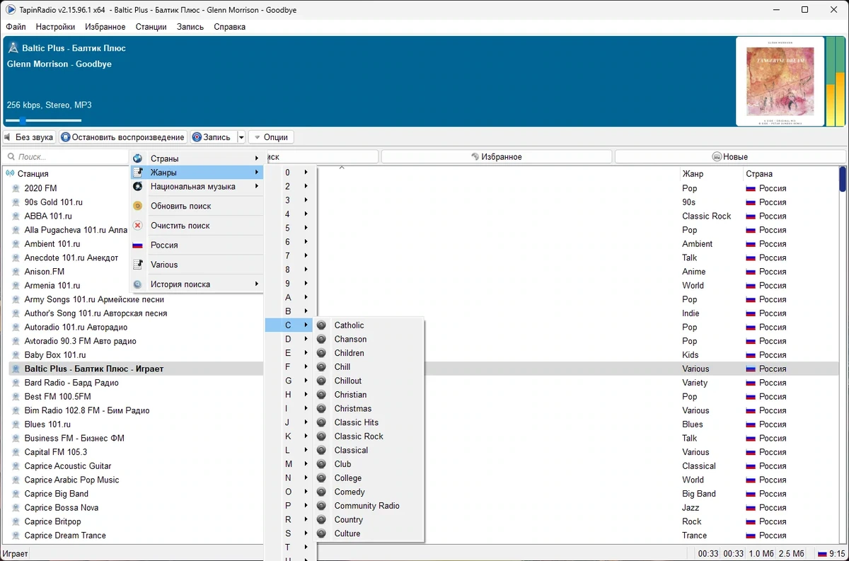Click the Russian flag icon in search menu
This screenshot has height=561, width=849.
[137, 245]
